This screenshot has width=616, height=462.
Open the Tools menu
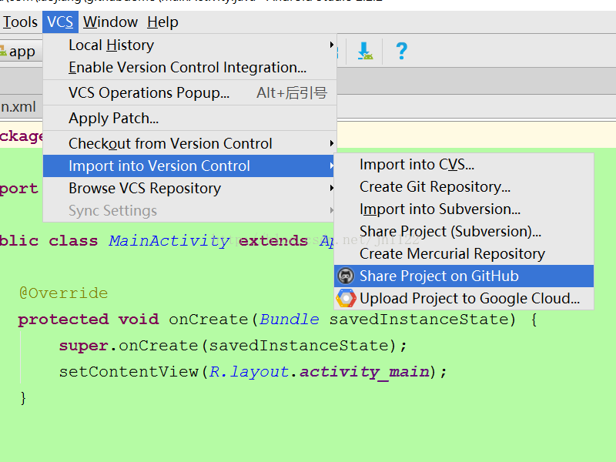20,22
